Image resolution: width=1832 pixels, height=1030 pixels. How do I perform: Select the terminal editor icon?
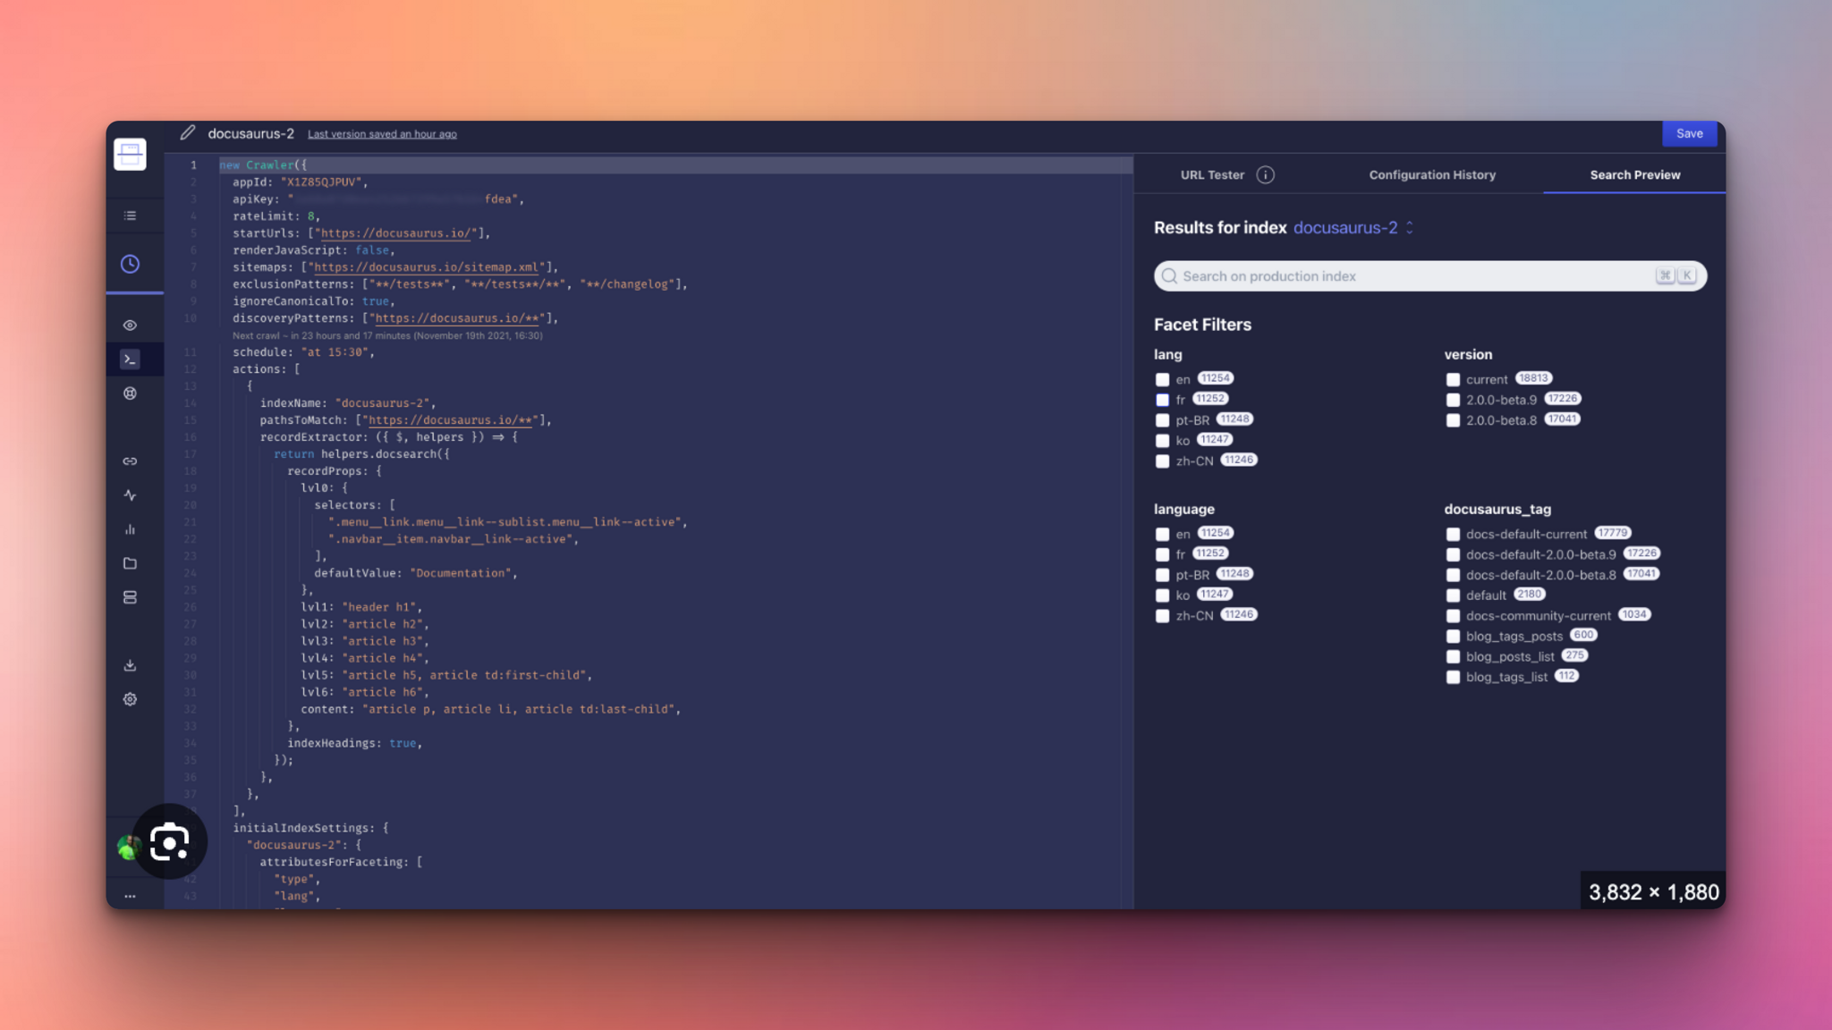[131, 359]
